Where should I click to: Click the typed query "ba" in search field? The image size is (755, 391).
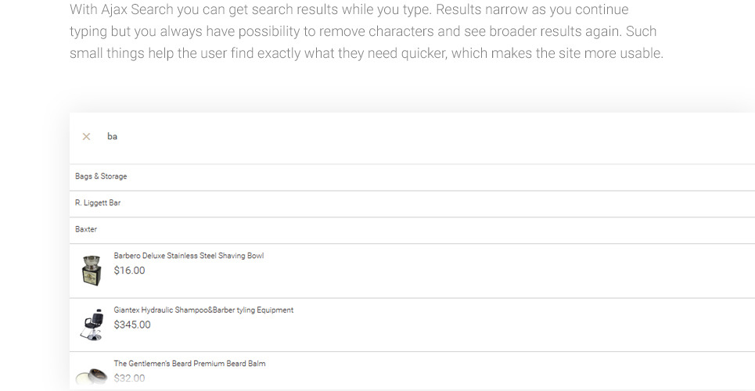coord(112,137)
